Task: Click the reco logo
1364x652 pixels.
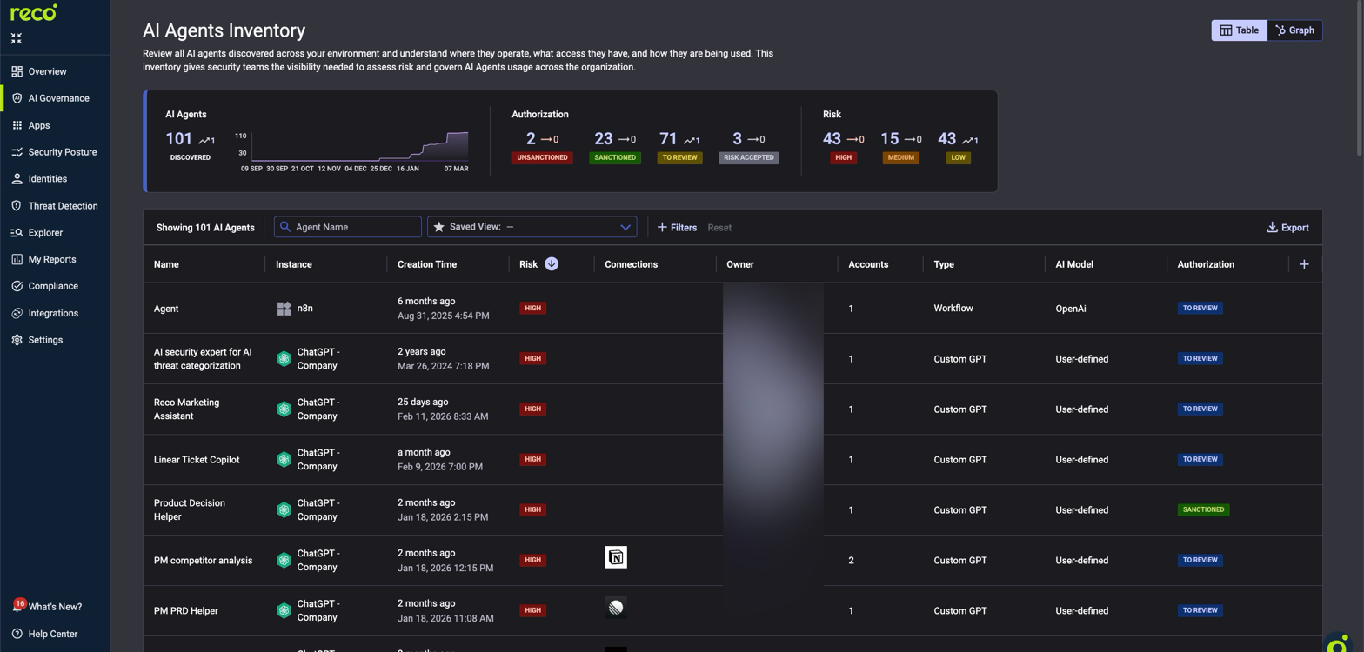Action: pyautogui.click(x=34, y=12)
